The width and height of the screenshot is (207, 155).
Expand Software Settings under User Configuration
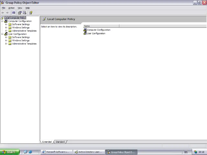point(6,37)
